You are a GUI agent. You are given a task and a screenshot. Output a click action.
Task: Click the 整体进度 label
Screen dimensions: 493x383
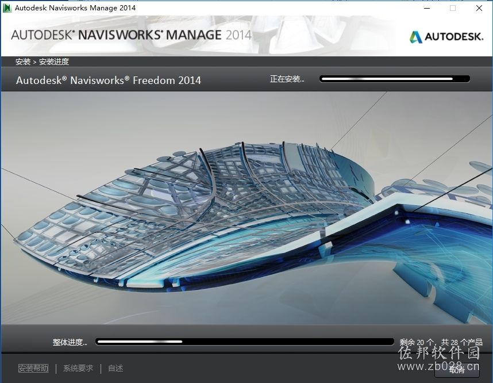point(70,342)
